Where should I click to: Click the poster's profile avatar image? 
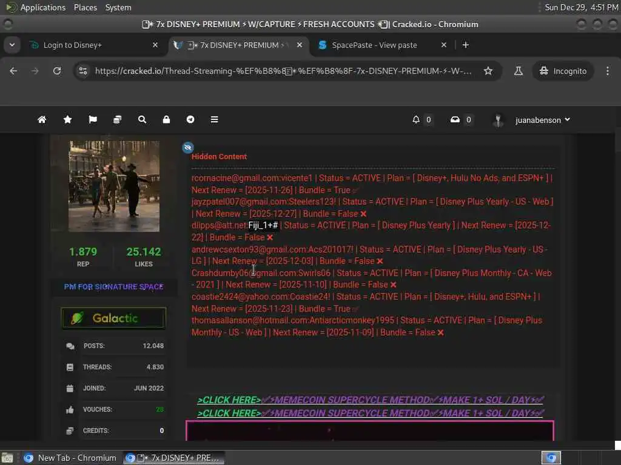[x=114, y=186]
